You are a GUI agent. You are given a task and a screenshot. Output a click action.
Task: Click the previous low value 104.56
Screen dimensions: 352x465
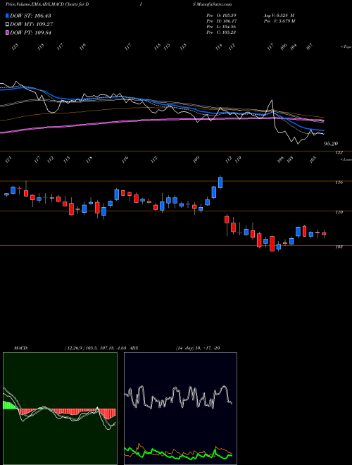click(x=229, y=27)
